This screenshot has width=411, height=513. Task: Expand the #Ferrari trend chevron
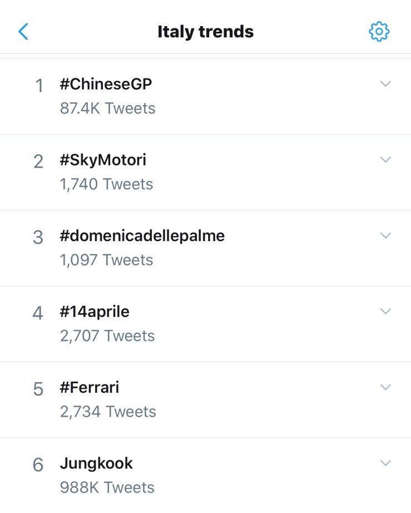385,387
